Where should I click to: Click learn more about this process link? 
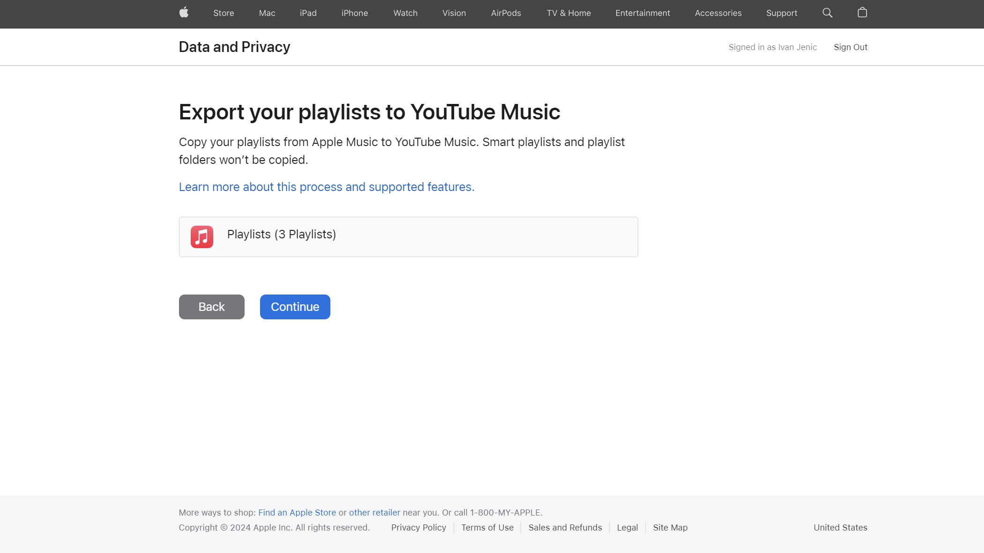327,186
